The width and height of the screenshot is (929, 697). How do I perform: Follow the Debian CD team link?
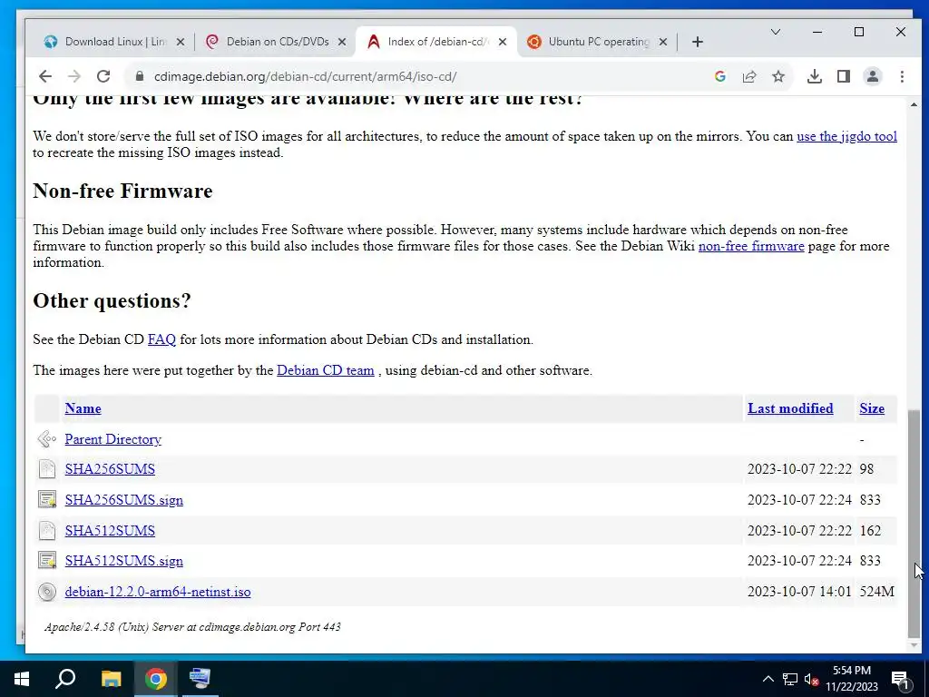point(326,370)
